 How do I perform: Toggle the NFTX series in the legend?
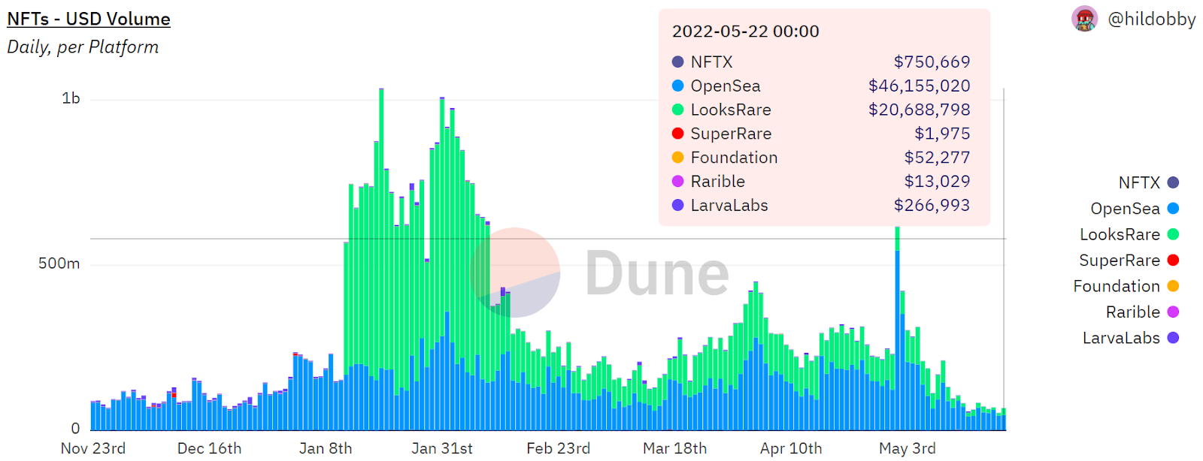[x=1148, y=182]
